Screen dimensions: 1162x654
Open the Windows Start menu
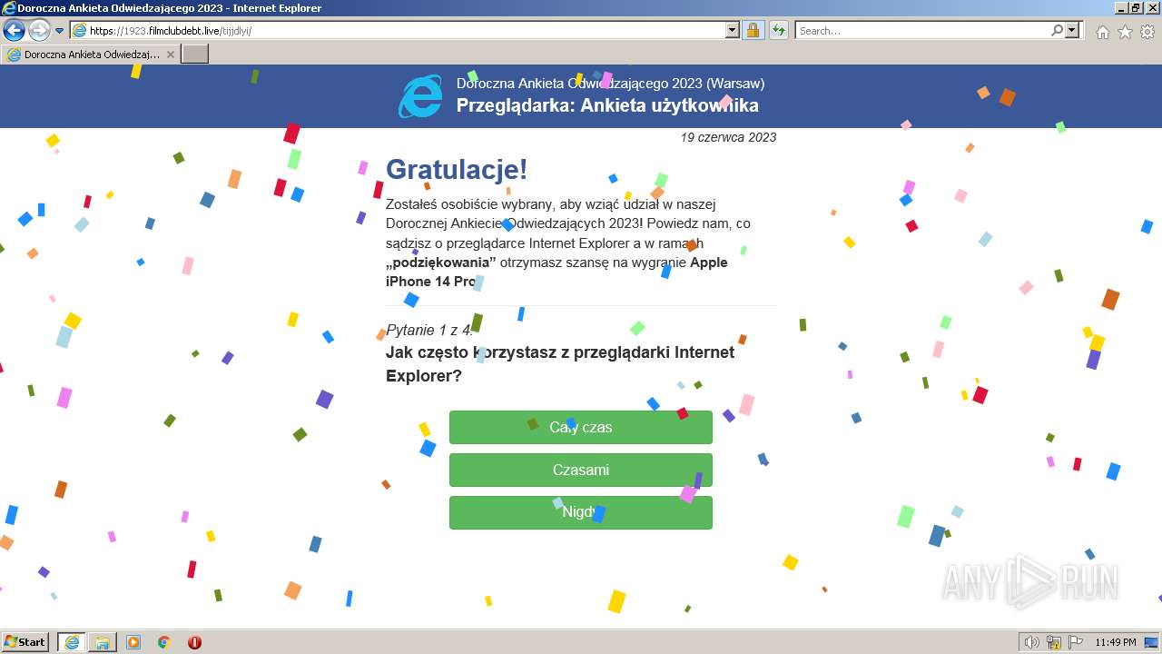coord(25,641)
